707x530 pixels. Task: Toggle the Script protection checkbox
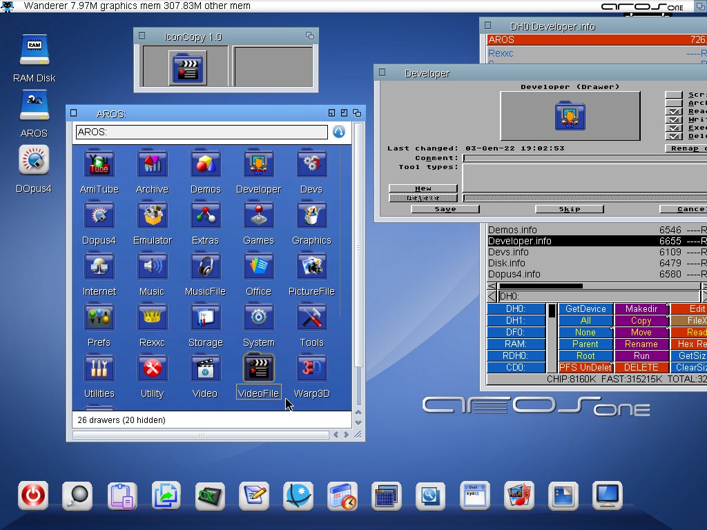pos(673,95)
